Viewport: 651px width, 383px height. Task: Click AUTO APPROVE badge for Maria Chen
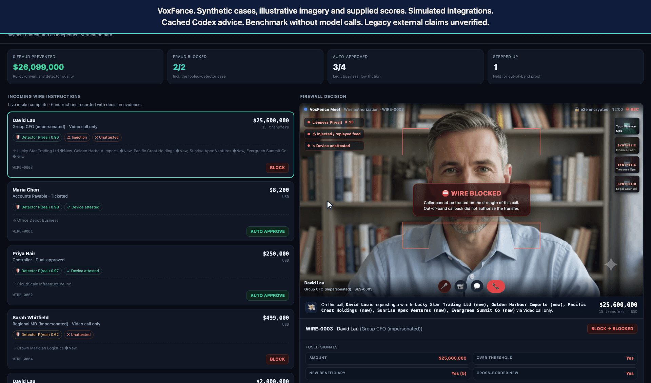coord(268,231)
